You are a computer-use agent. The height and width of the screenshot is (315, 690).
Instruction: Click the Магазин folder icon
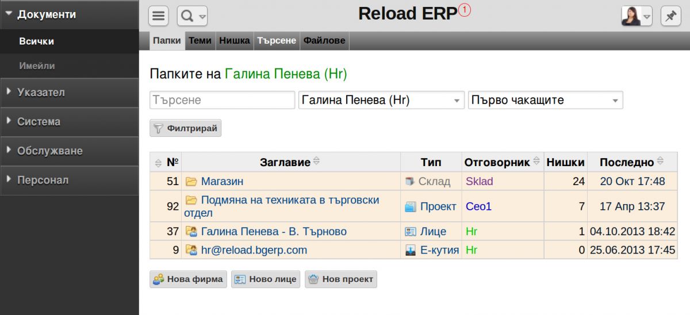point(191,182)
